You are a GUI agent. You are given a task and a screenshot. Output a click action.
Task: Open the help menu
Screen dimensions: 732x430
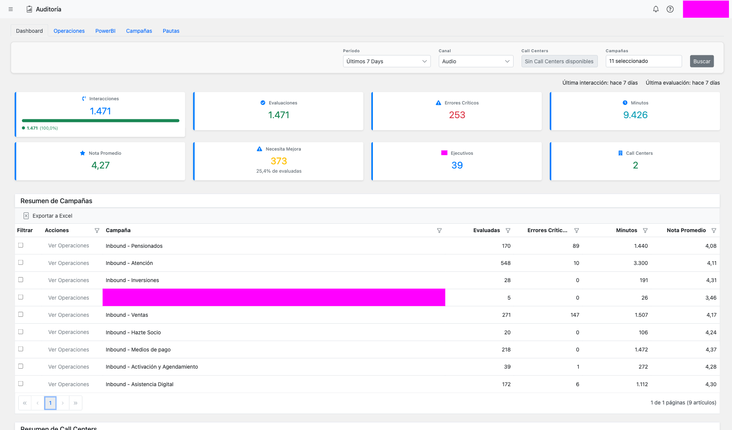pos(670,9)
